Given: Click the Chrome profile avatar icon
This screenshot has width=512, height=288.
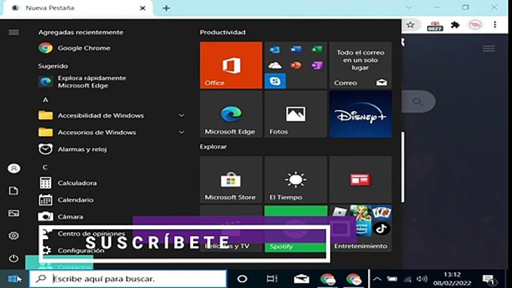Looking at the screenshot, I should click(x=475, y=25).
